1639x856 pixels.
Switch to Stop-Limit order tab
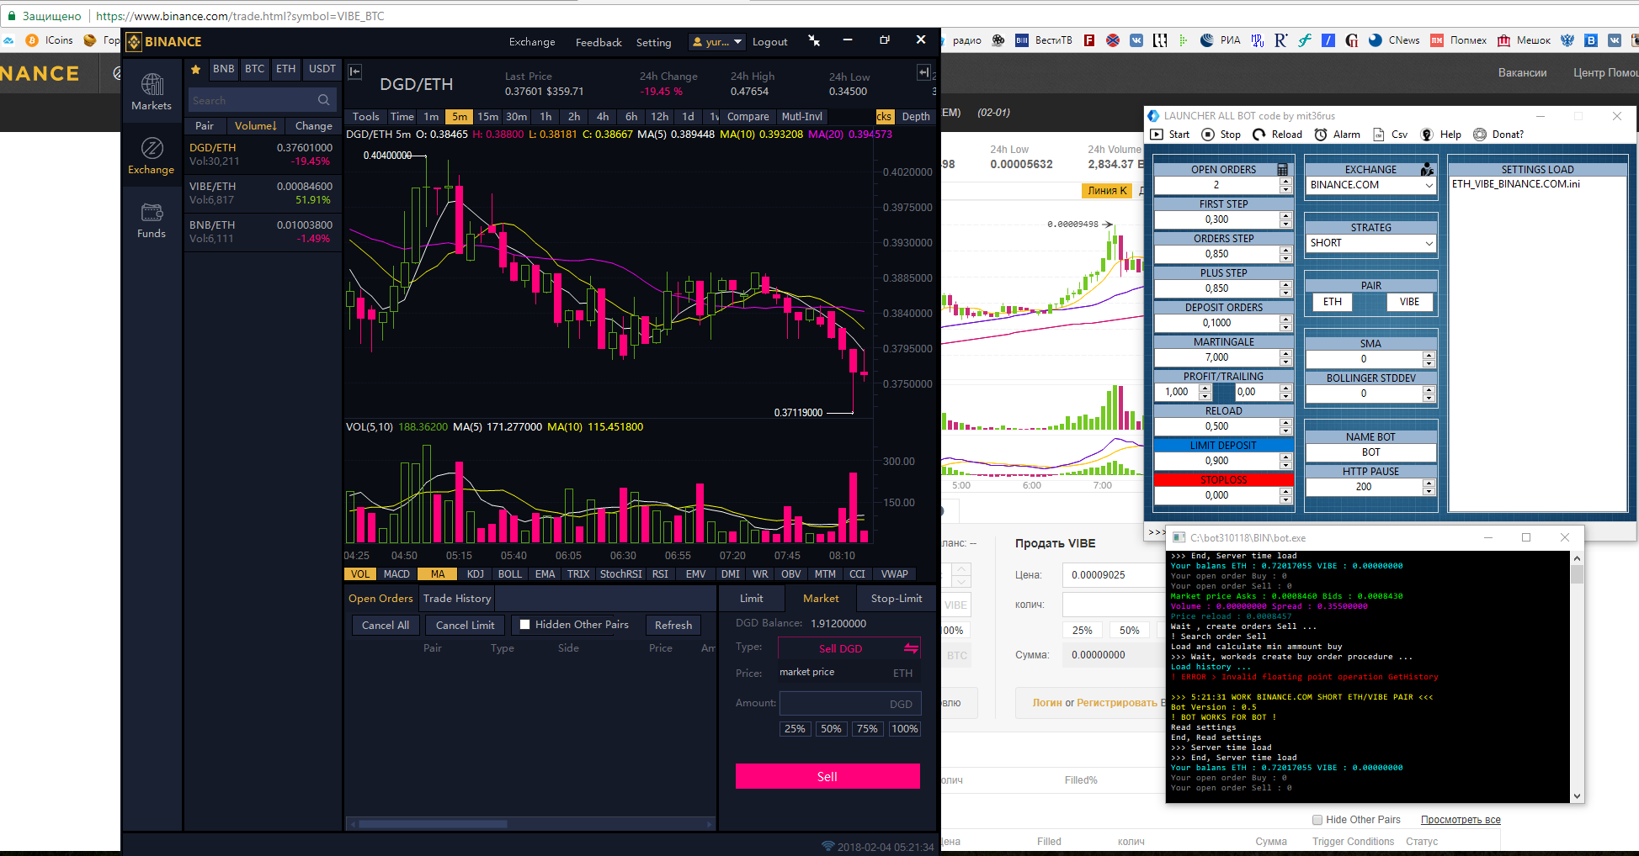tap(897, 599)
